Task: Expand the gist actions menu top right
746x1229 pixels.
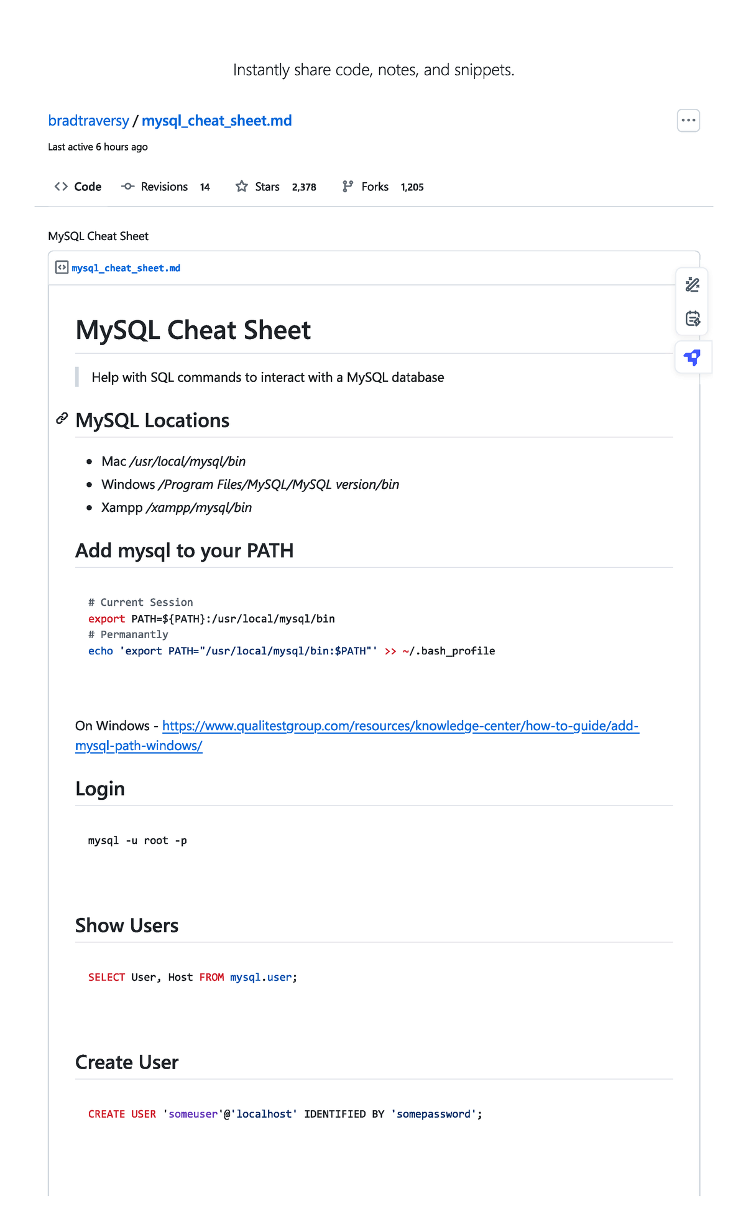Action: point(689,120)
